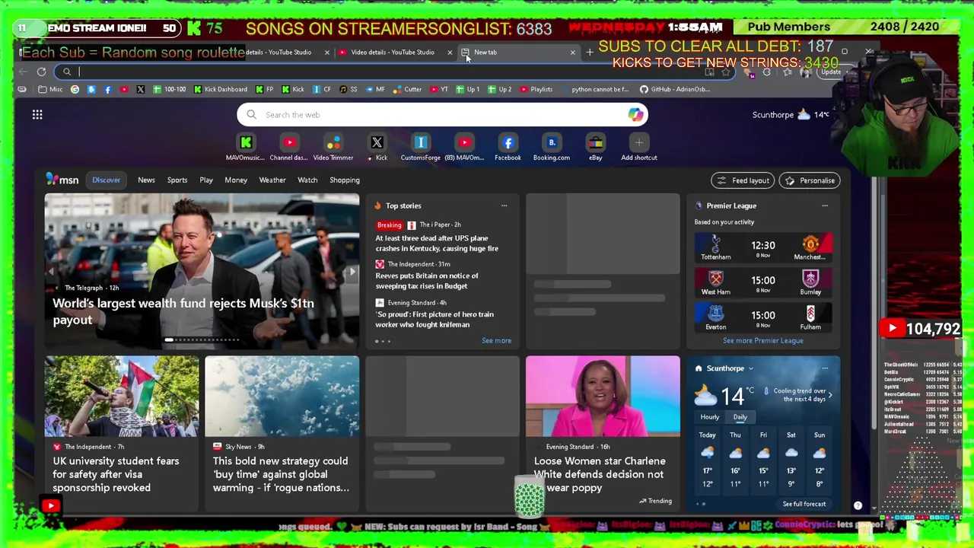Open the Tottenham vs Manchester 12:30 fixture
Viewport: 974px width, 548px height.
pyautogui.click(x=763, y=247)
